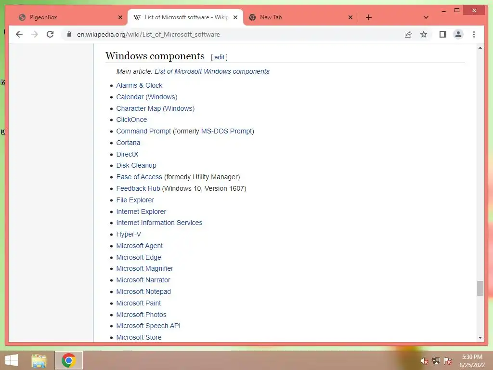Open the Chrome profile avatar
The image size is (493, 370).
coord(458,34)
